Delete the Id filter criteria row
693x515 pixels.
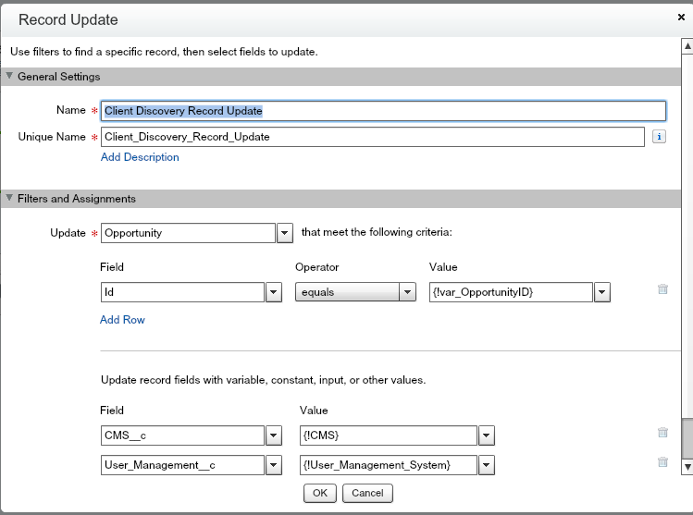coord(662,289)
